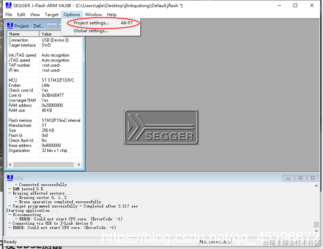The width and height of the screenshot is (323, 249).
Task: Click the Size value 256 KB
Action: click(48, 130)
